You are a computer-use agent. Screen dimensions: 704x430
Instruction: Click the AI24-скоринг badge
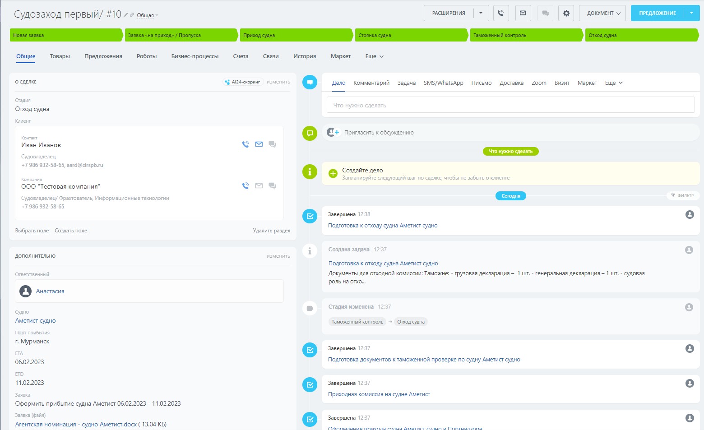[x=243, y=82]
